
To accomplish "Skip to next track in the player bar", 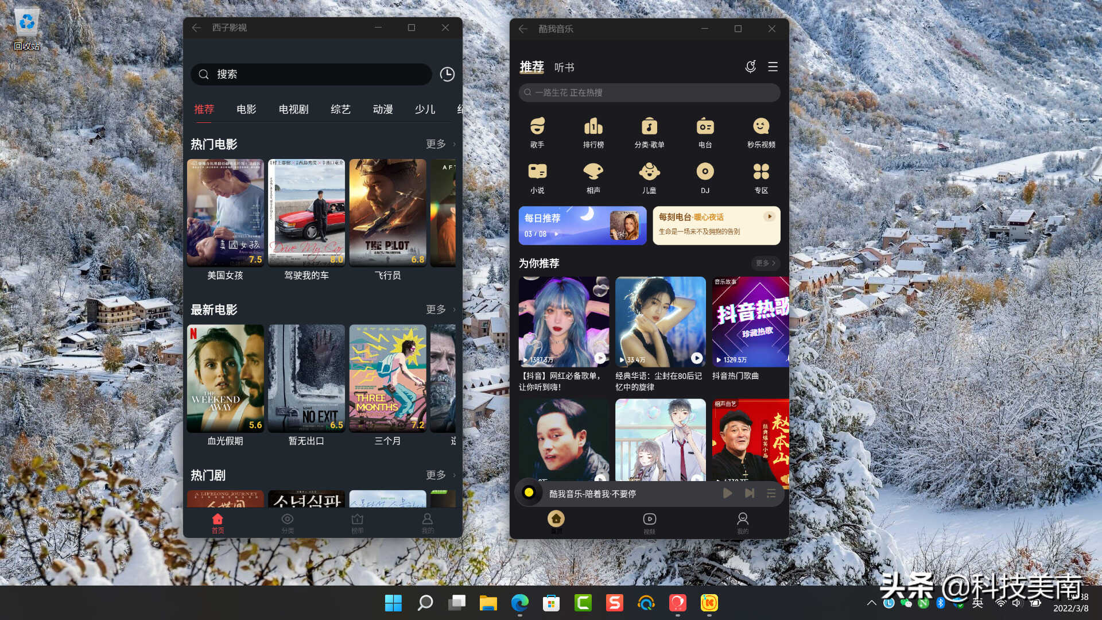I will (750, 493).
